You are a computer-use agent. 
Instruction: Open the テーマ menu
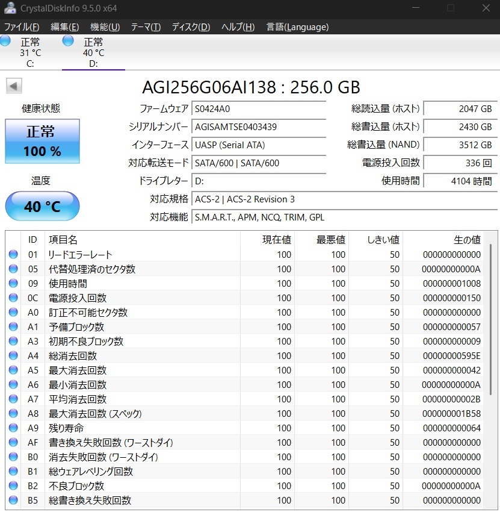tap(145, 27)
